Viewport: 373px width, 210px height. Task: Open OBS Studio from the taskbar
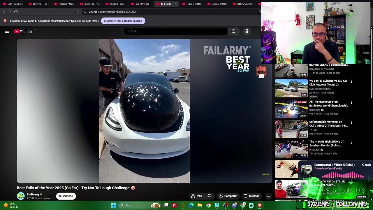pos(226,205)
